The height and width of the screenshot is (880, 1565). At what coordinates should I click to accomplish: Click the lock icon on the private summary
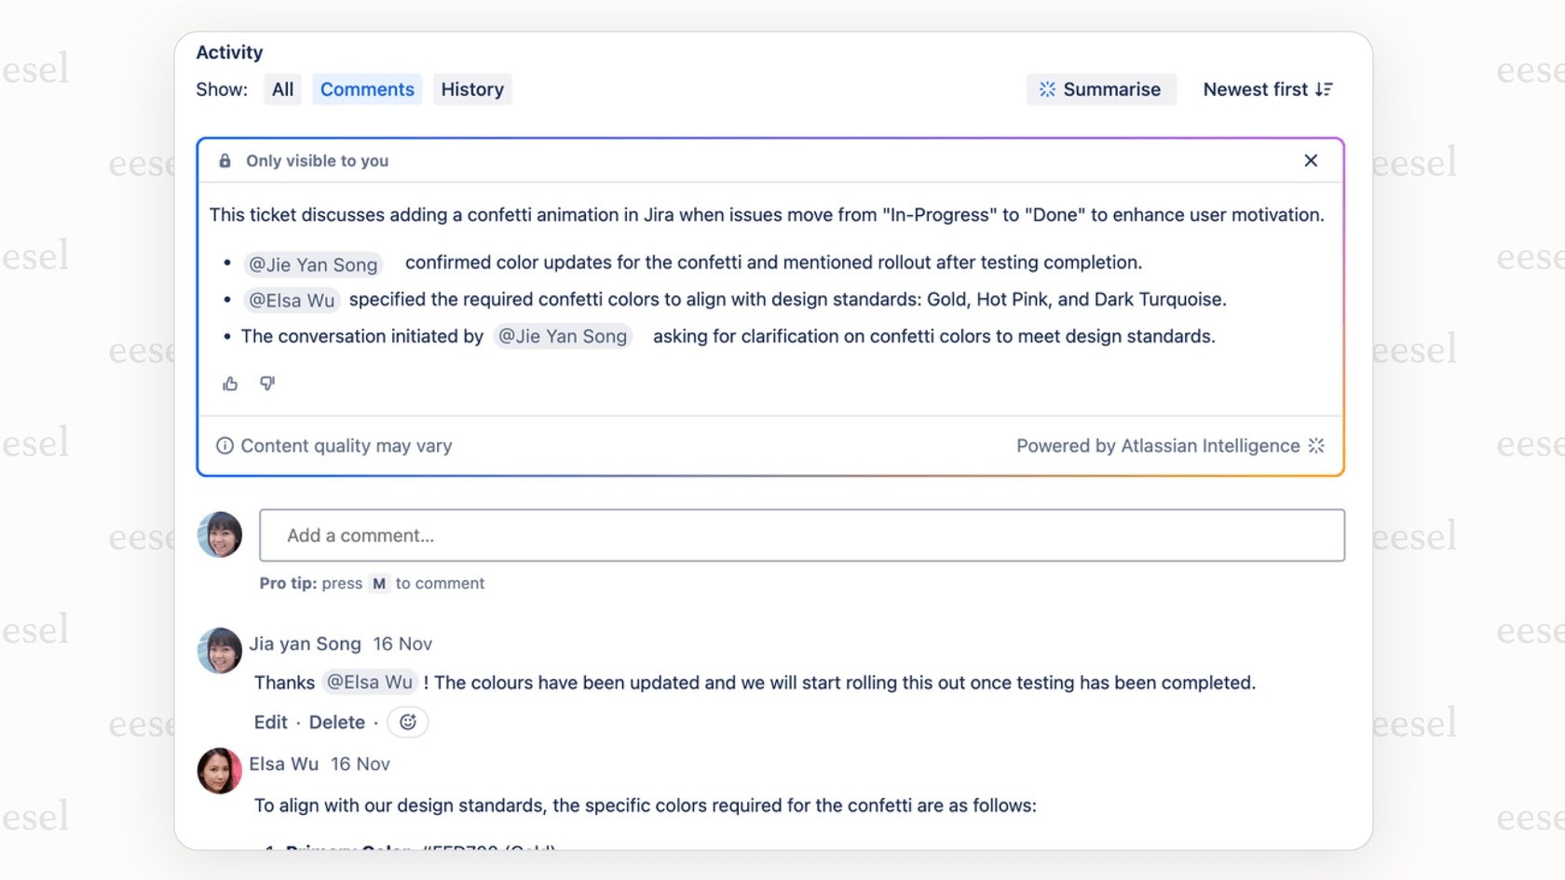coord(225,160)
